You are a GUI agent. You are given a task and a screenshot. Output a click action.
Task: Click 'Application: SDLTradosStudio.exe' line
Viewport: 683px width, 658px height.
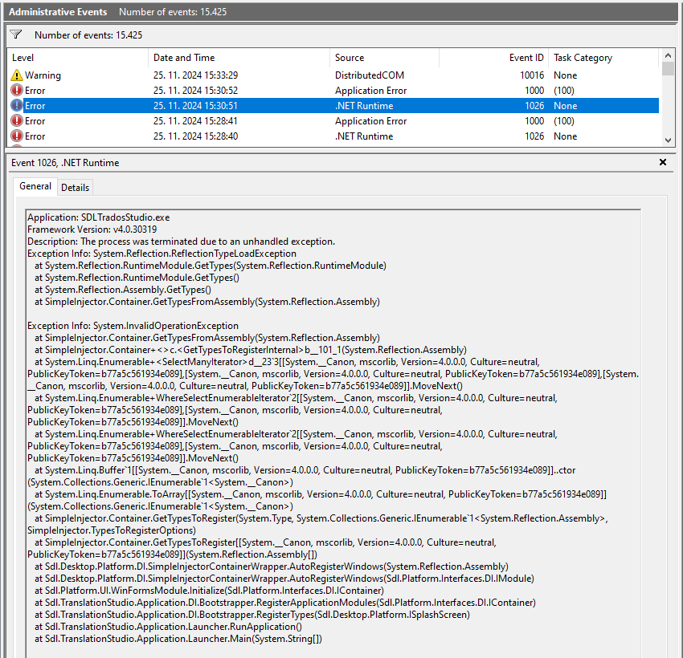pyautogui.click(x=99, y=217)
